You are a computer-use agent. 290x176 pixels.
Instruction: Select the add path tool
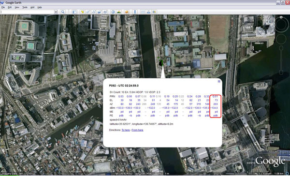pyautogui.click(x=94, y=12)
